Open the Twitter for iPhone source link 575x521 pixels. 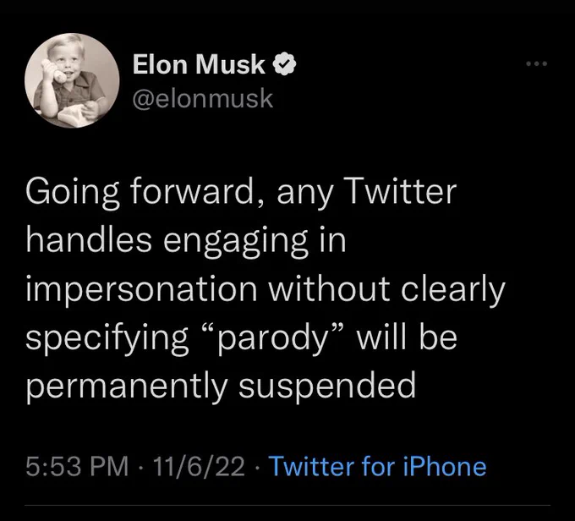[378, 466]
